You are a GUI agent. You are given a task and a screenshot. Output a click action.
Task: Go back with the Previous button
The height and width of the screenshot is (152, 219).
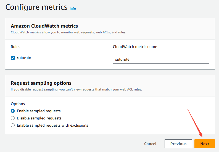click(x=178, y=144)
